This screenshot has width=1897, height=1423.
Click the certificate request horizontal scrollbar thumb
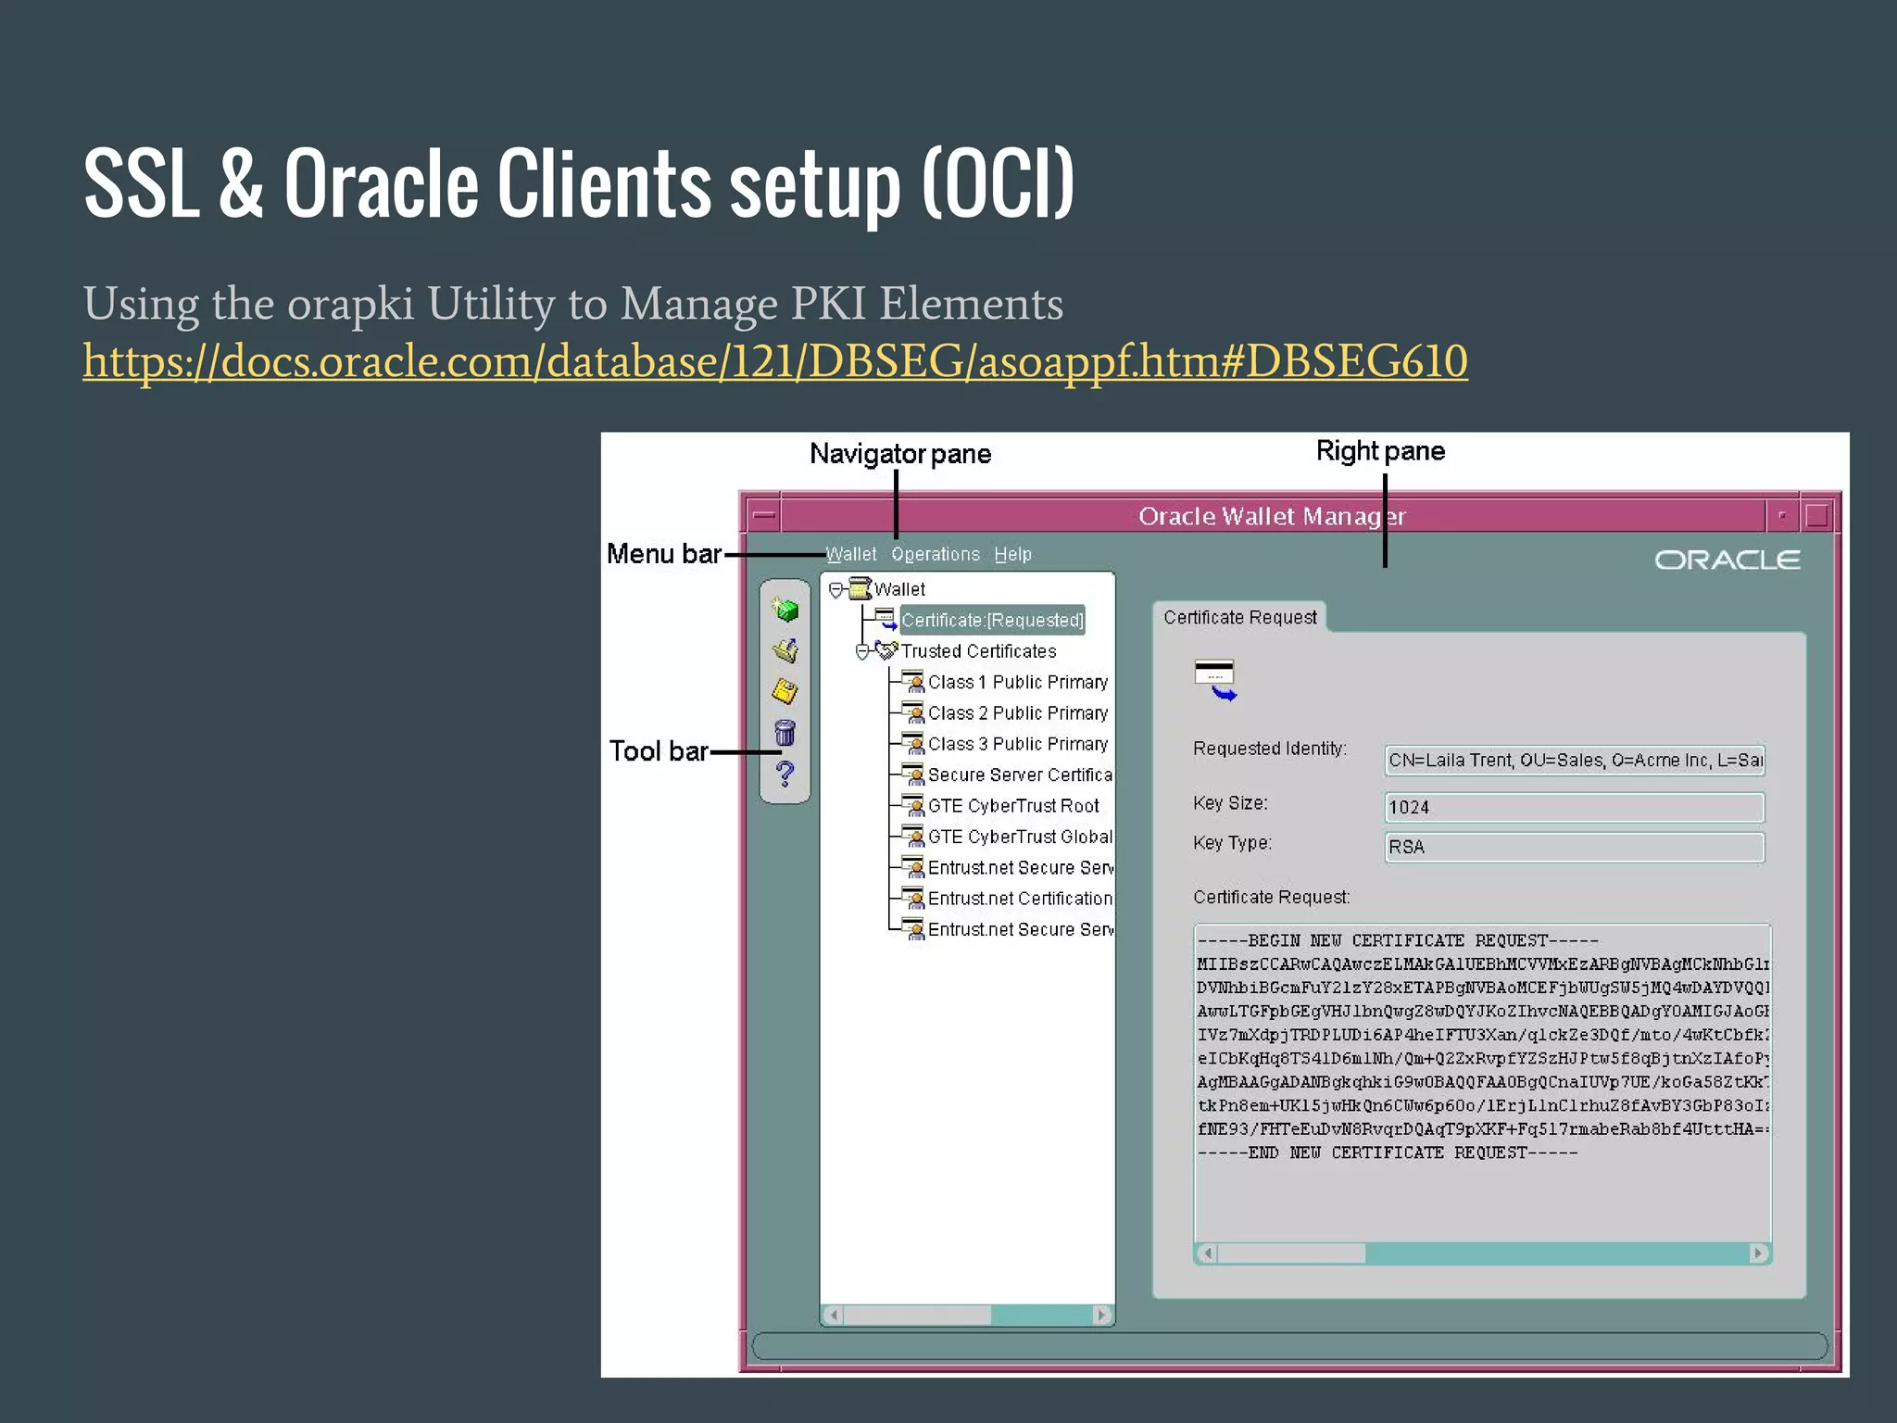tap(1292, 1253)
